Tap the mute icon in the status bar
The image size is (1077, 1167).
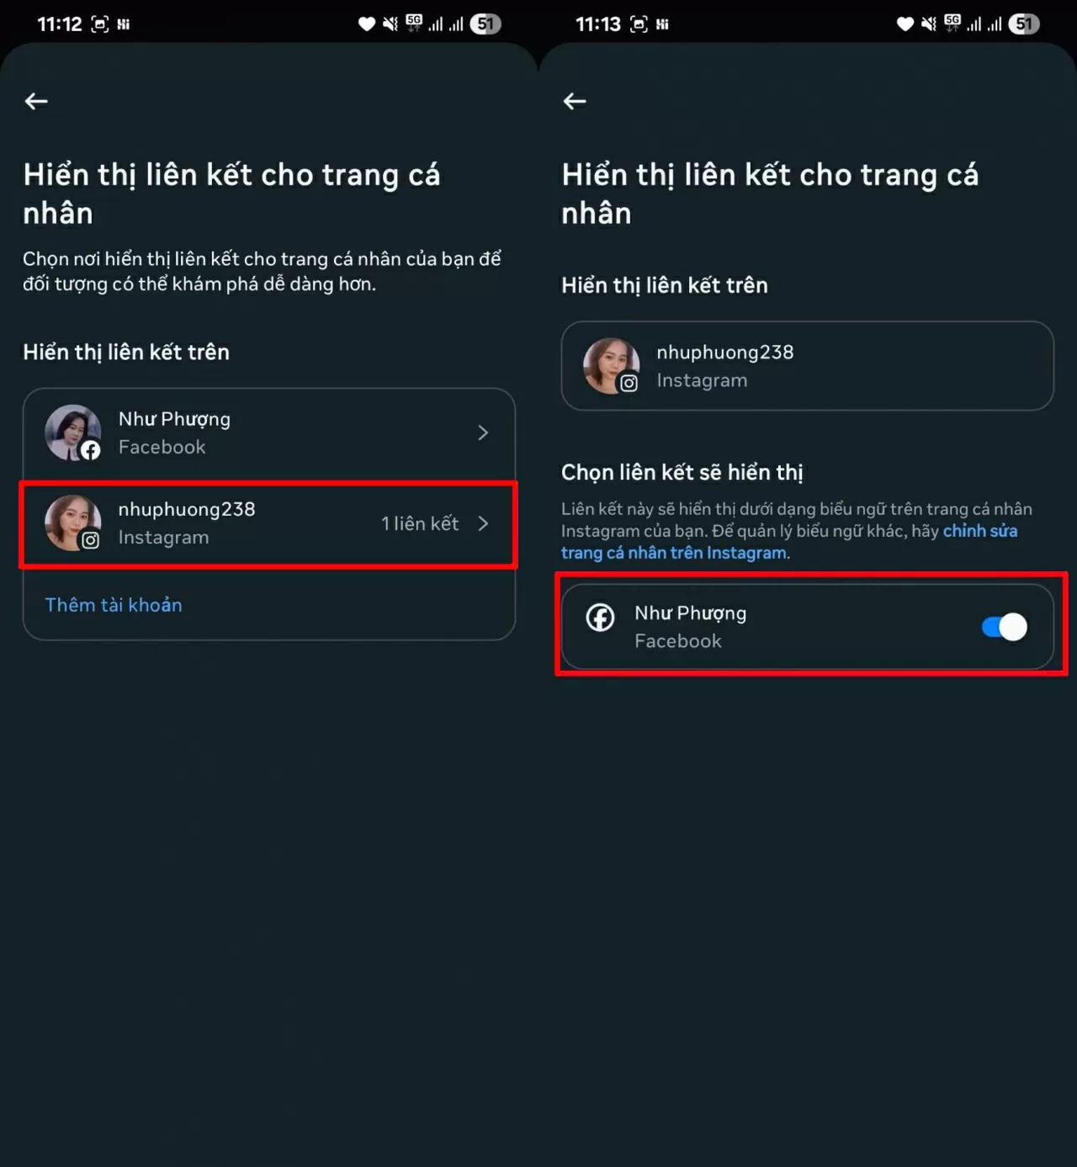point(390,24)
